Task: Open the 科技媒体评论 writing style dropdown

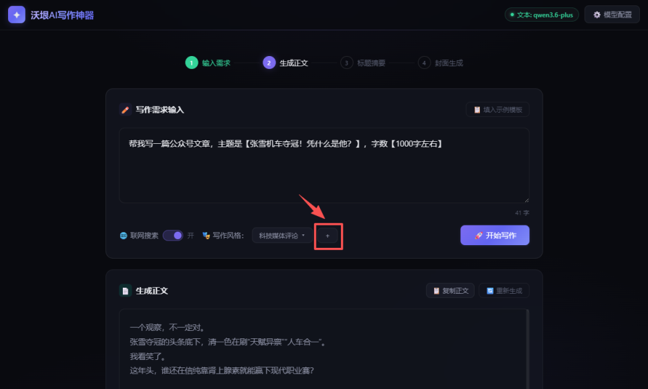Action: pos(282,235)
